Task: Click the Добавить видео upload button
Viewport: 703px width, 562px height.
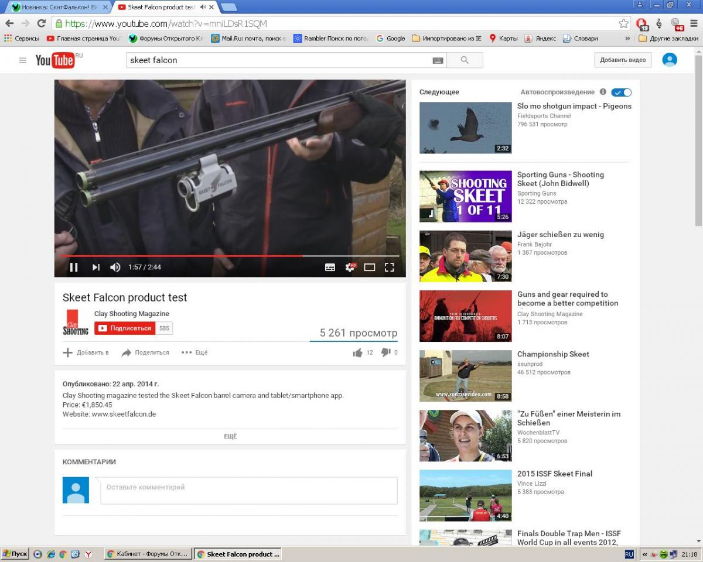Action: point(623,60)
